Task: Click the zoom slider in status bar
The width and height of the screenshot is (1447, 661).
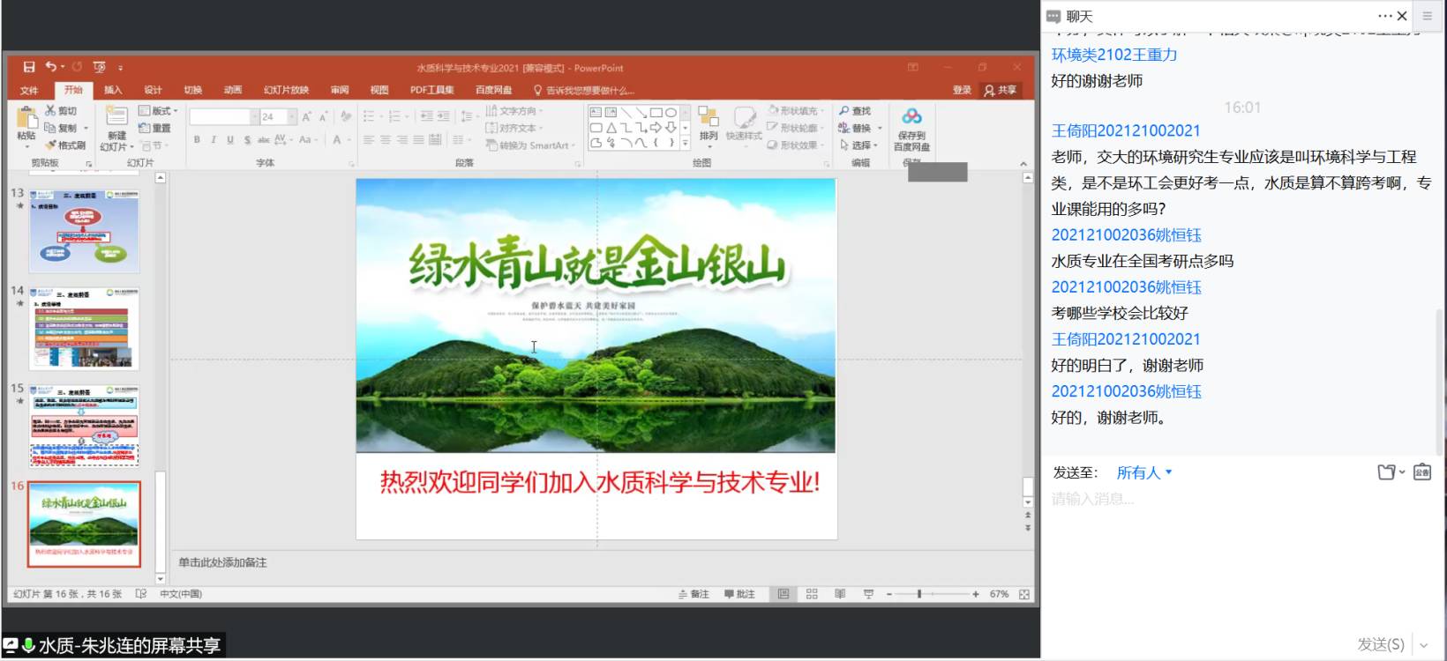Action: pos(919,595)
